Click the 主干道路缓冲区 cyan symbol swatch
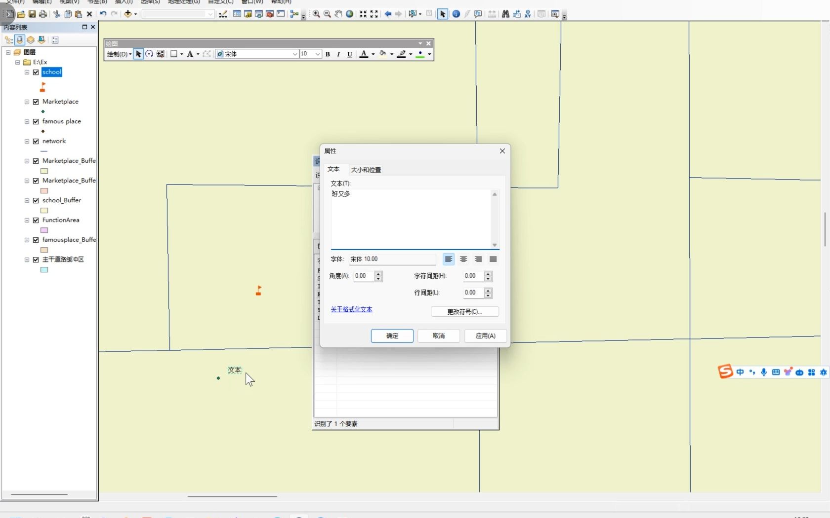 tap(44, 269)
